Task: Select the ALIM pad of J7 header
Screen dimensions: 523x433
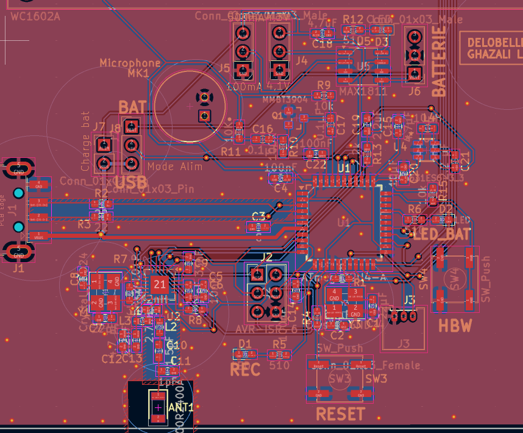Action: tap(104, 145)
